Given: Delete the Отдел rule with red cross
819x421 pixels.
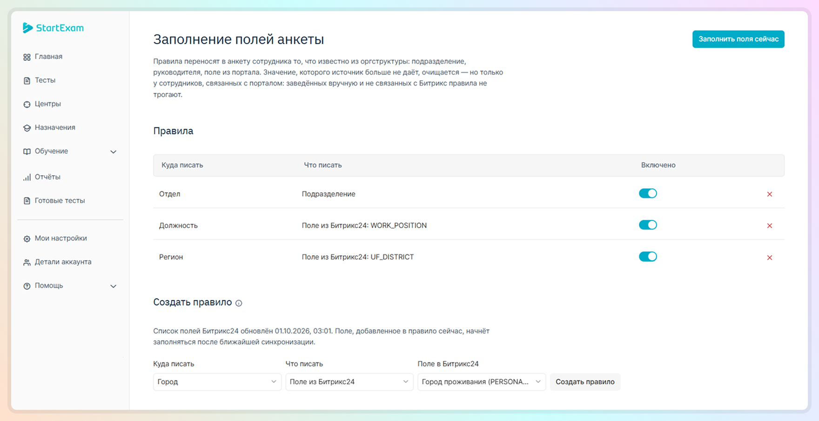Looking at the screenshot, I should pyautogui.click(x=770, y=194).
